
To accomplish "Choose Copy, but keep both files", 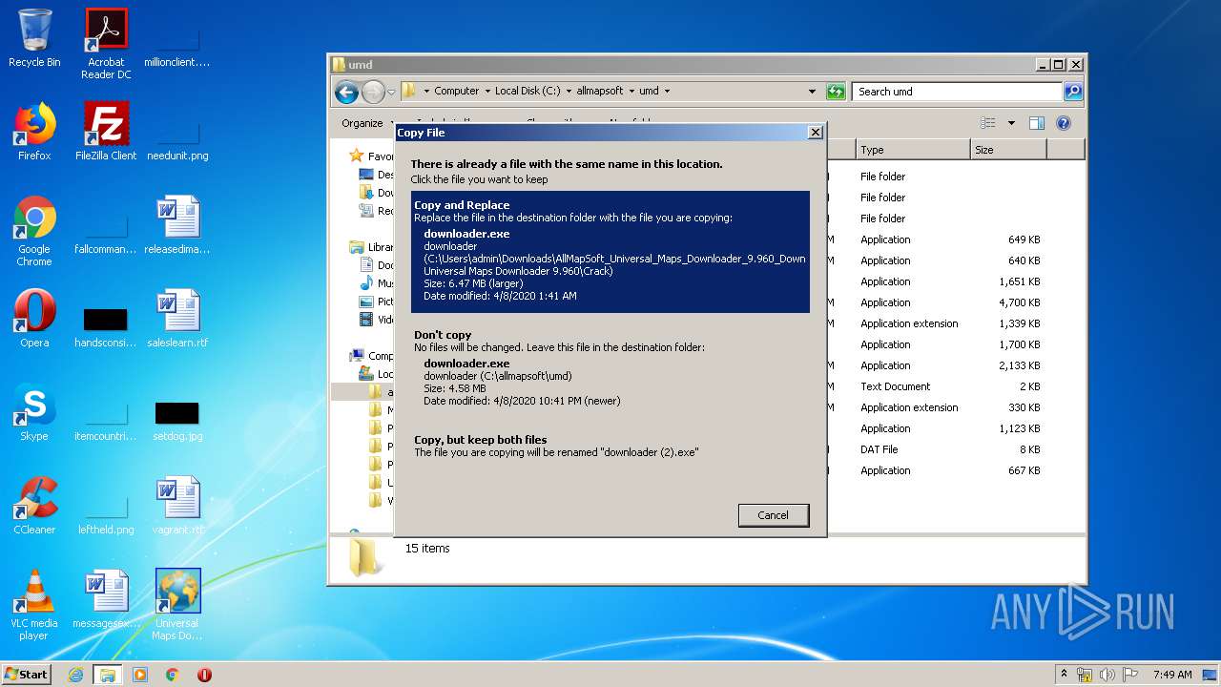I will pyautogui.click(x=610, y=446).
